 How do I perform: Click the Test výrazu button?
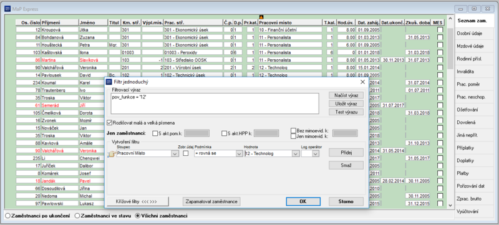click(x=346, y=112)
